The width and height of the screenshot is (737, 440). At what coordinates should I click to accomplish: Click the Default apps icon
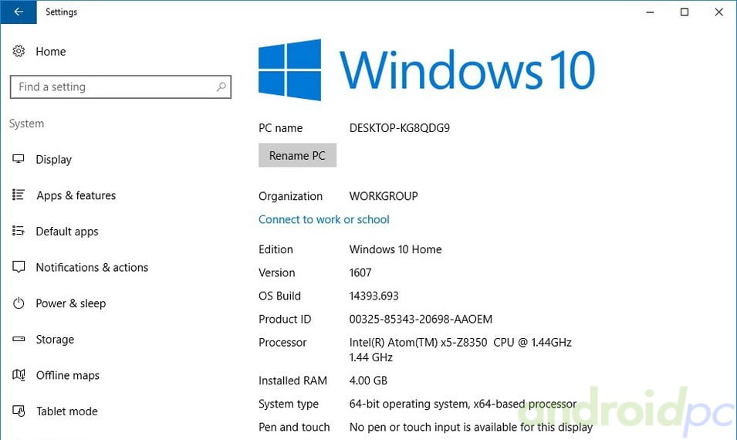click(x=19, y=231)
